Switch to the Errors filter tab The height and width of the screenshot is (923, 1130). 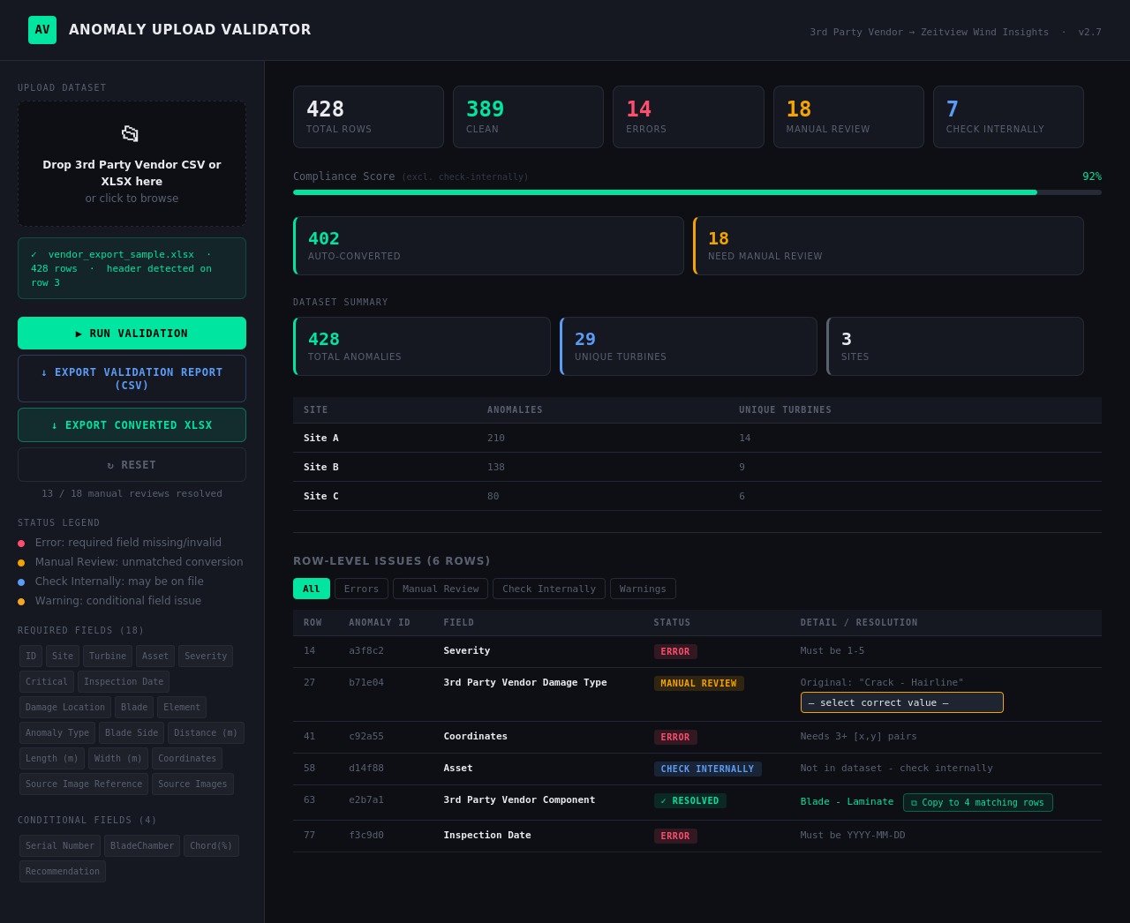pyautogui.click(x=361, y=589)
